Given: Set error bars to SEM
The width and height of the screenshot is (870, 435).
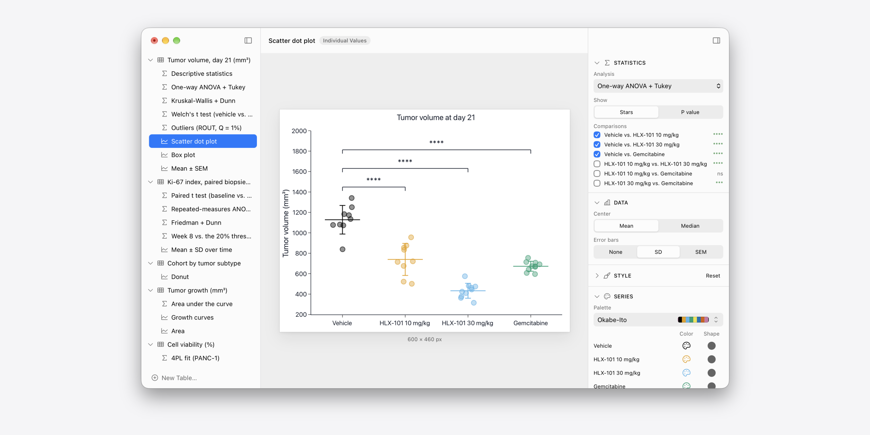Looking at the screenshot, I should (701, 252).
